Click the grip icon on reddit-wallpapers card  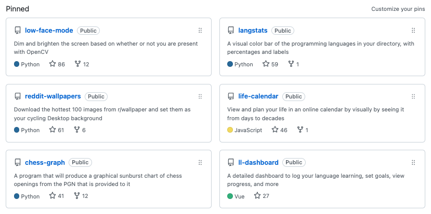coord(200,96)
